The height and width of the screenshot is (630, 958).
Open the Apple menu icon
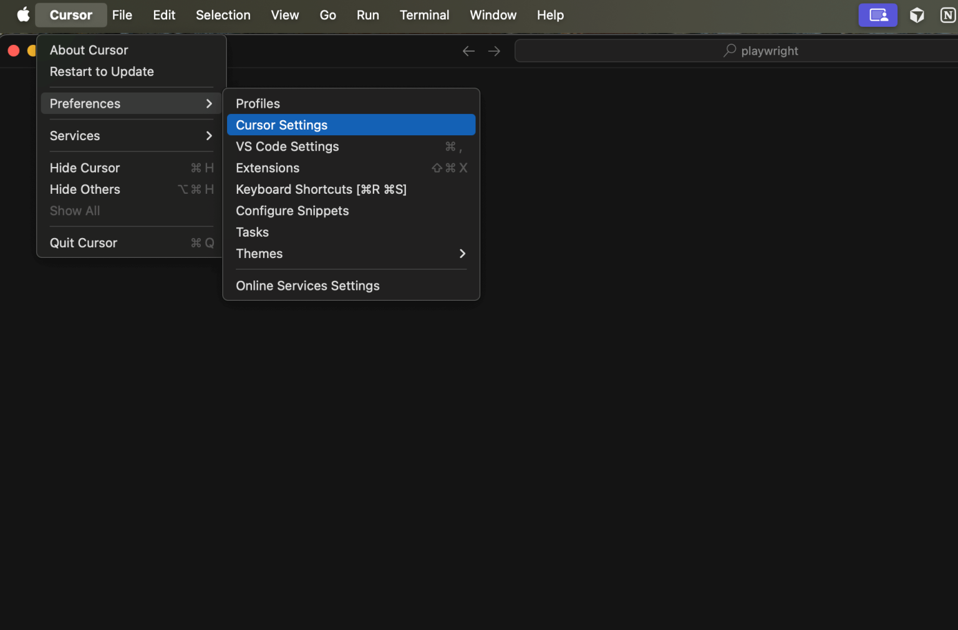[23, 14]
